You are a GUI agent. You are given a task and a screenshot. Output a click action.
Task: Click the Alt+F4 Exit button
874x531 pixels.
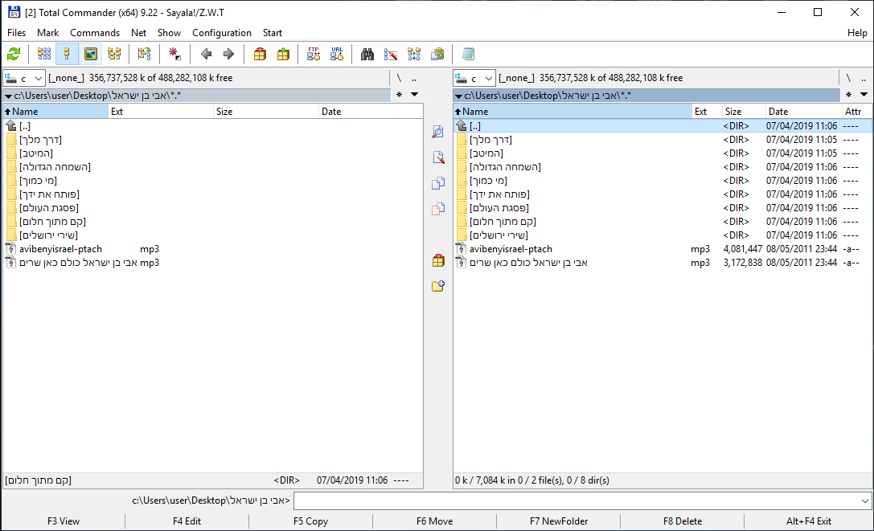tap(808, 521)
